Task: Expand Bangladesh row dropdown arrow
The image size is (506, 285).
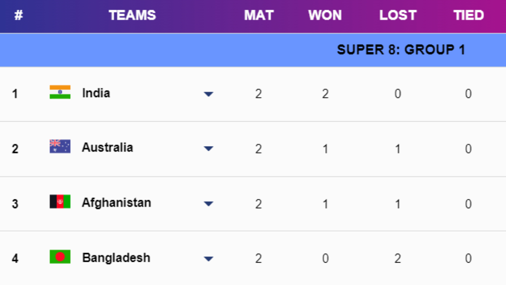Action: 208,259
